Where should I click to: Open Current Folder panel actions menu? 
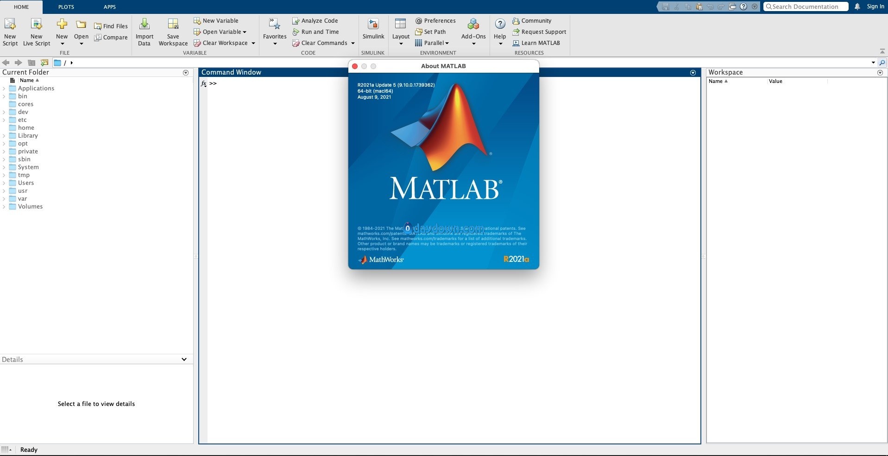click(x=186, y=73)
